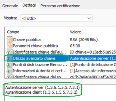
Task: Click Autenticazione client (1.3.6.1.5.5.7.3.2) detail line
Action: click(x=41, y=92)
